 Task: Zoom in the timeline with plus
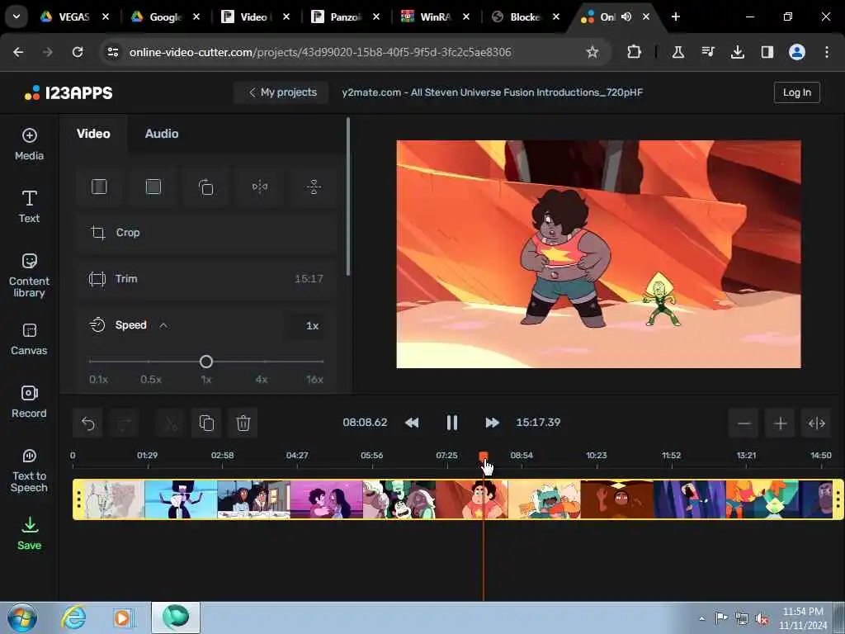pyautogui.click(x=780, y=423)
